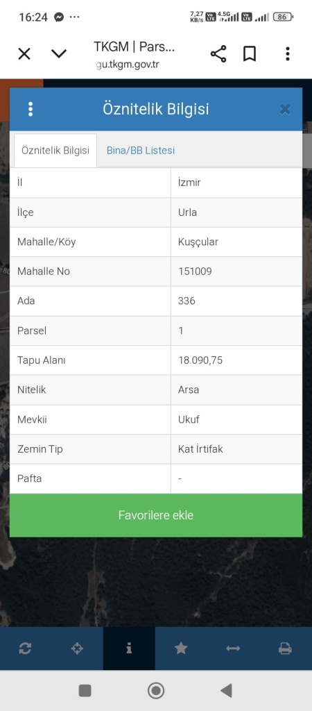Tap the Android home navigation button
The width and height of the screenshot is (312, 711).
156,691
